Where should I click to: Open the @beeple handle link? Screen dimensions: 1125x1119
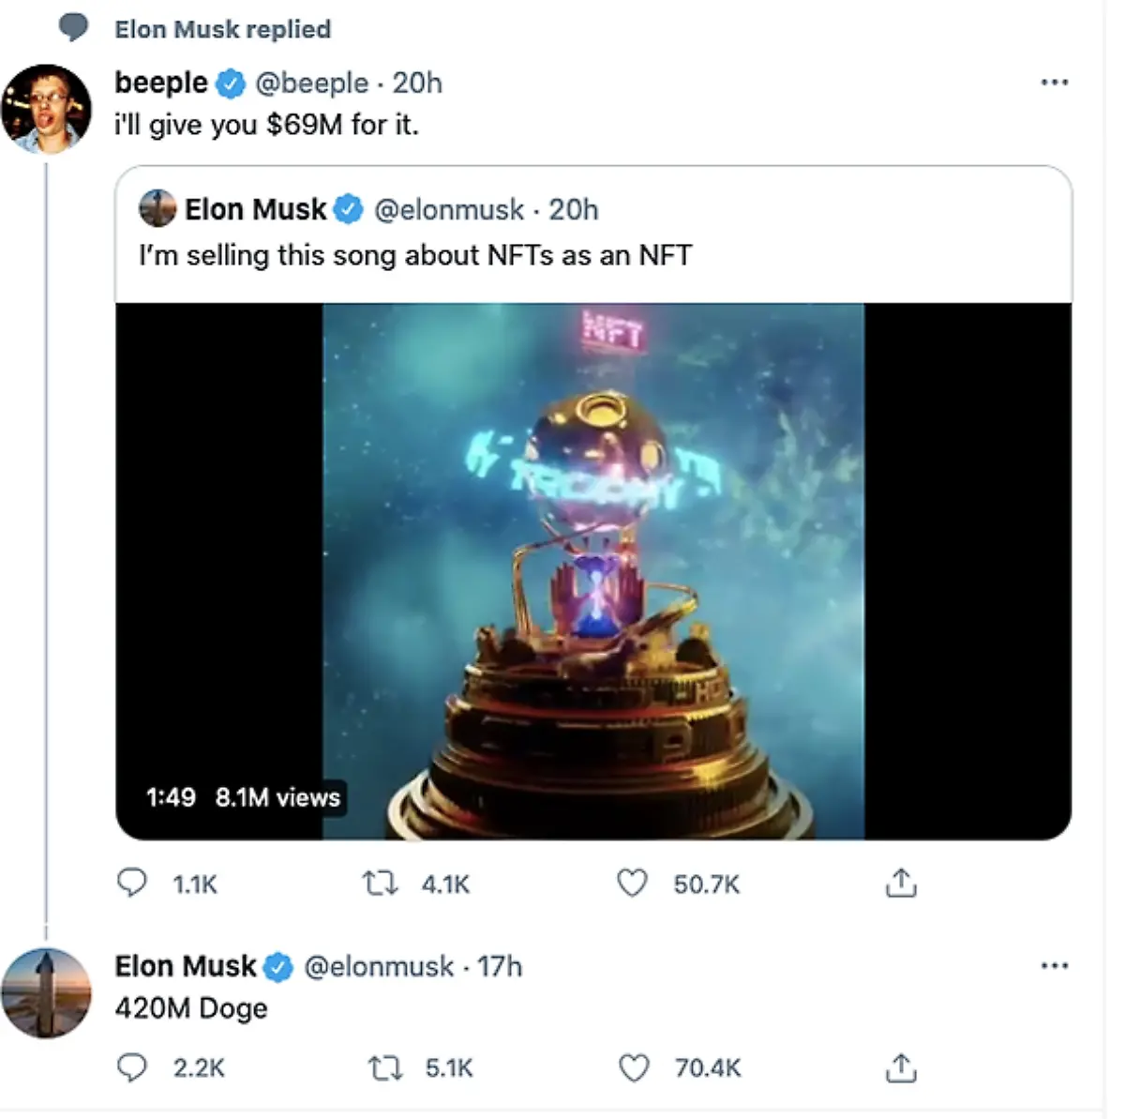pos(311,83)
